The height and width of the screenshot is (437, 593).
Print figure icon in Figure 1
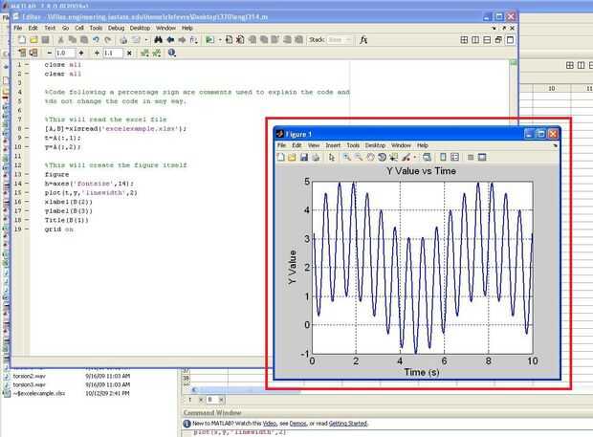316,157
